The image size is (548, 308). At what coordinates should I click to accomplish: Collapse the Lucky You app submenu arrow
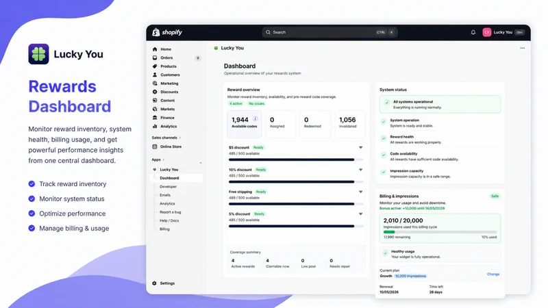point(201,163)
